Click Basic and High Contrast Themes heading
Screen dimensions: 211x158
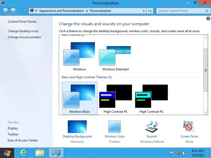87,77
